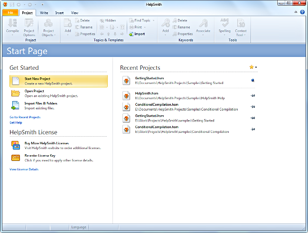Follow the Go to Recent Projects link

click(25, 117)
